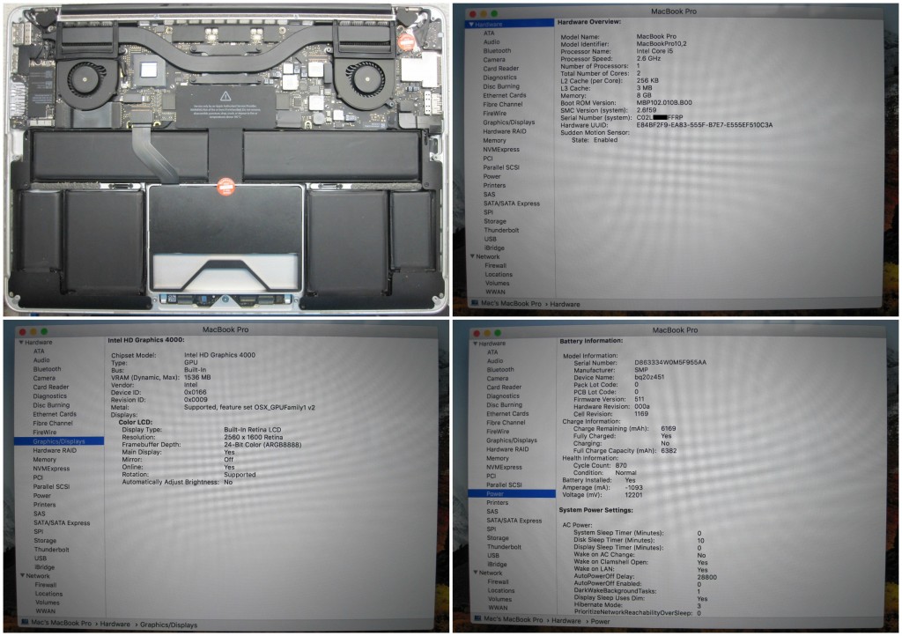Screen dimensions: 902x636
Task: Select Bluetooth in Hardware Overview window sidebar
Action: (496, 51)
